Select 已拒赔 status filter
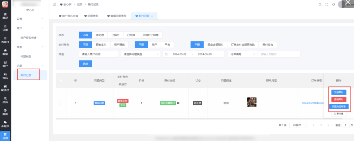Screen dimensions: 354x141 (131, 35)
